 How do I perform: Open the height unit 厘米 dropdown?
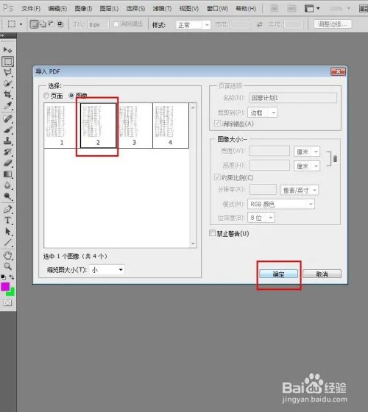click(x=306, y=166)
